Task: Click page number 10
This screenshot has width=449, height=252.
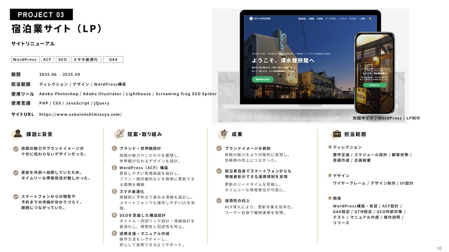Action: 439,248
